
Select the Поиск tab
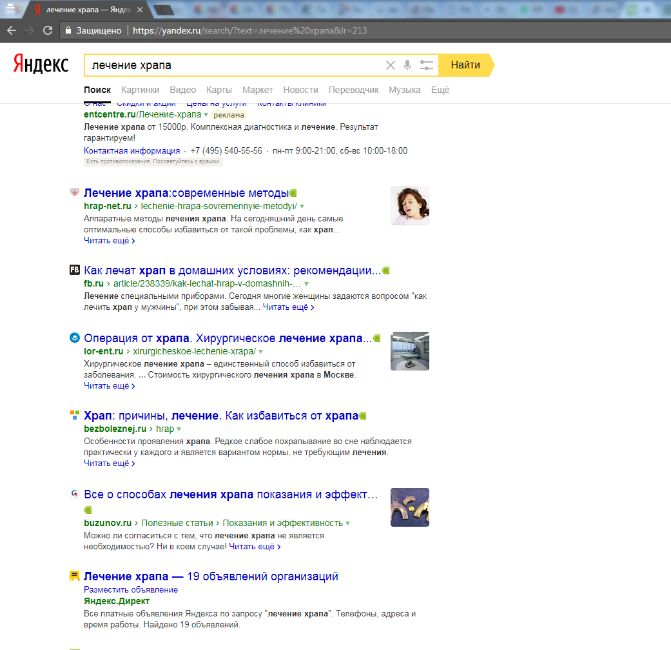(x=97, y=90)
